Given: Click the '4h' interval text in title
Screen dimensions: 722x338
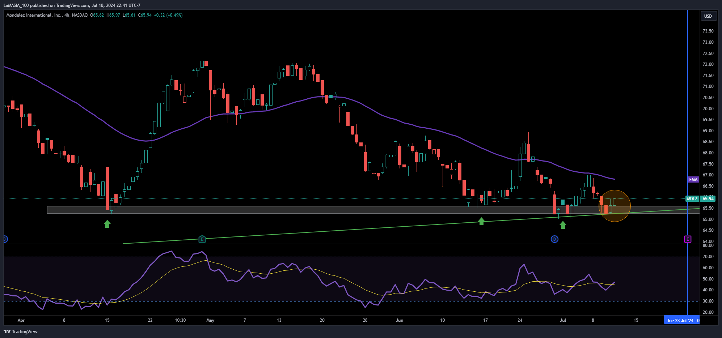Looking at the screenshot, I should (x=67, y=15).
